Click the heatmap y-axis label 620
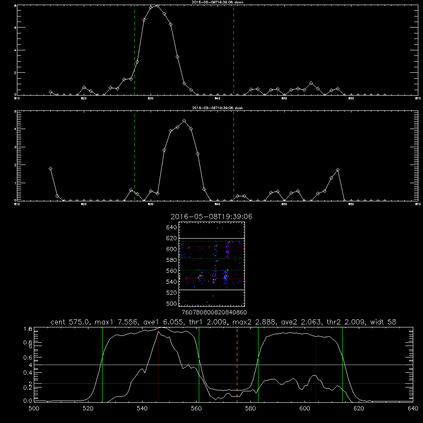The width and height of the screenshot is (423, 423). (x=172, y=238)
